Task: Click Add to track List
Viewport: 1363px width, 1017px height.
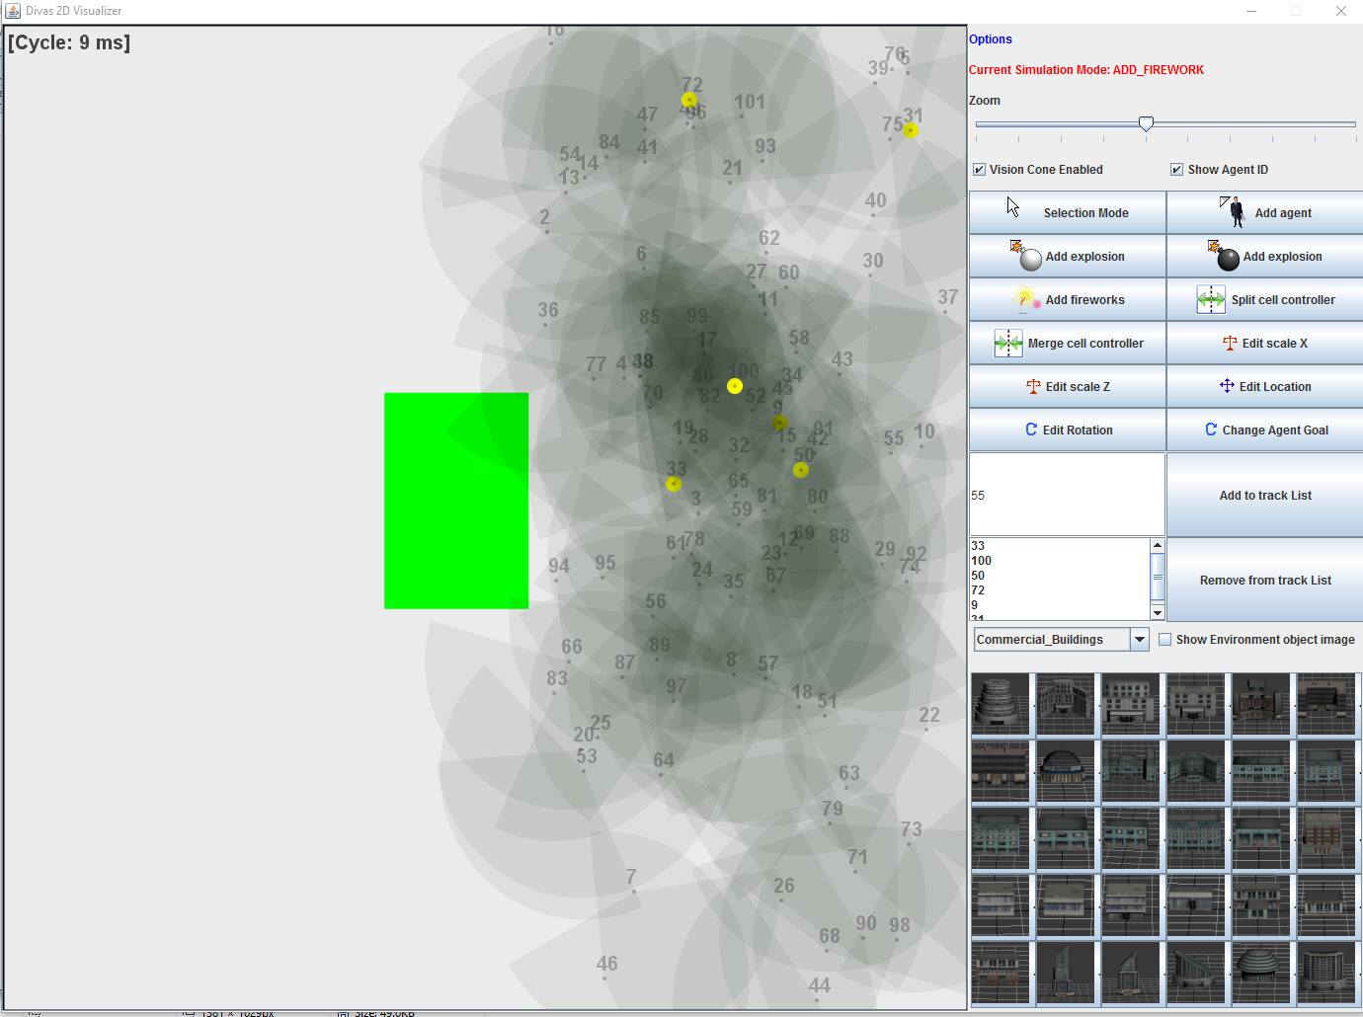Action: [x=1265, y=495]
